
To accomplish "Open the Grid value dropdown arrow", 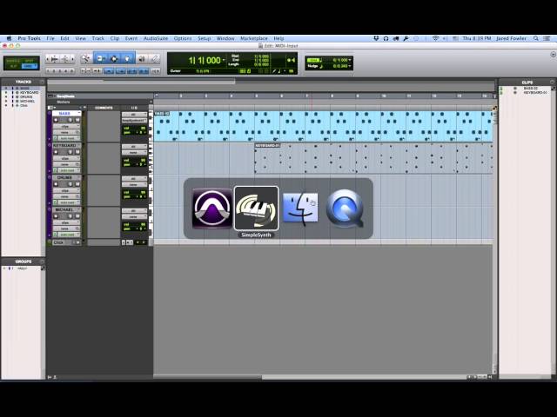I will click(350, 60).
